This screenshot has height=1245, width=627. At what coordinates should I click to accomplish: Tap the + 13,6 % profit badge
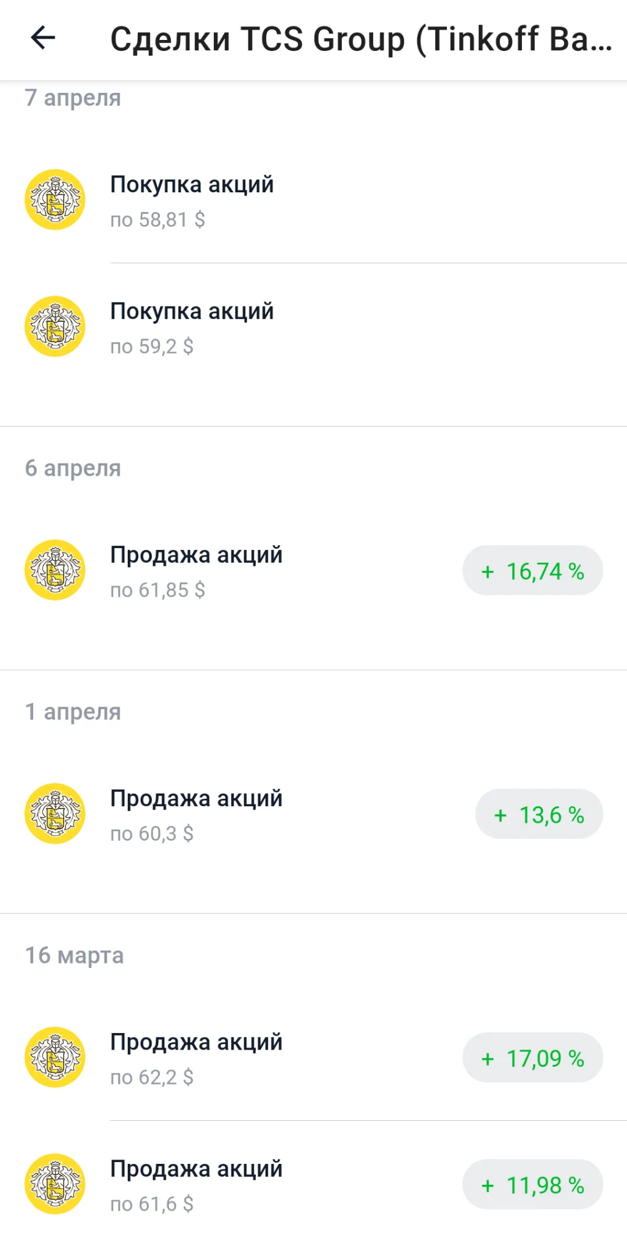pyautogui.click(x=539, y=814)
